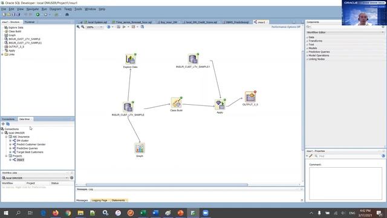Click the Open folder icon in main toolbar
This screenshot has height=218, width=387.
(x=9, y=15)
